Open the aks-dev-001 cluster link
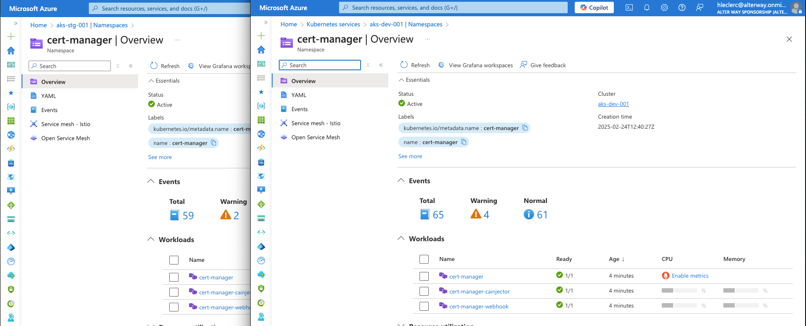Screen dimensions: 806x326 pos(613,104)
